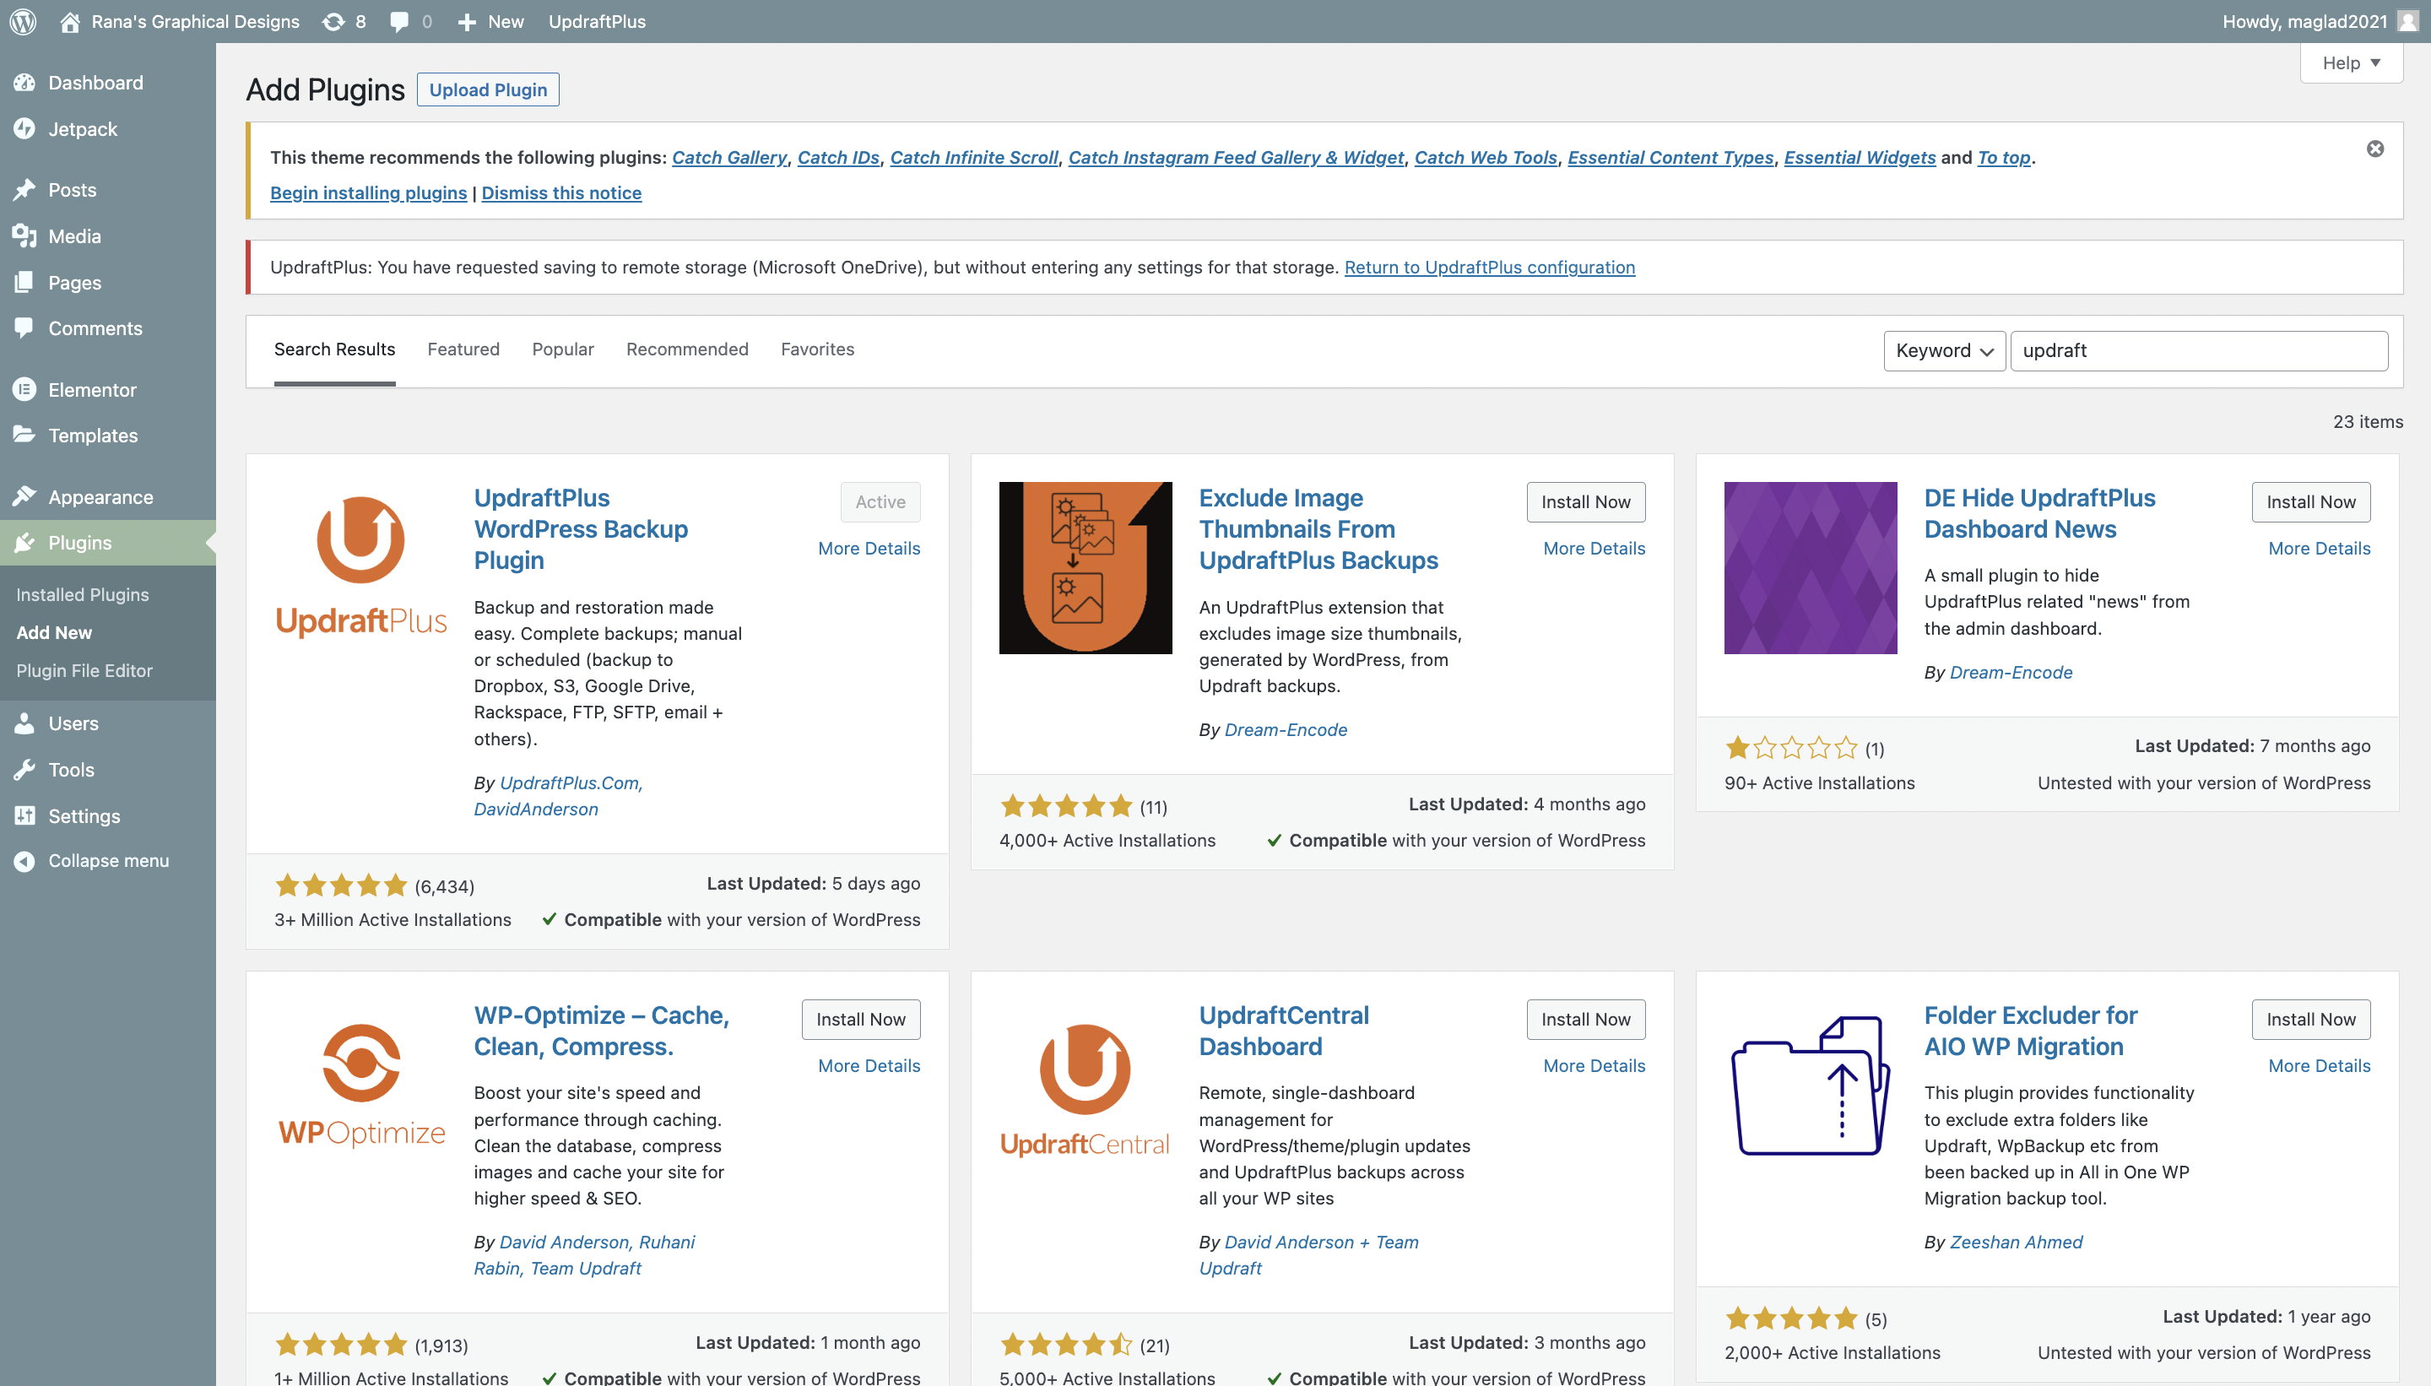Click the Elementor sidebar icon

(x=24, y=389)
